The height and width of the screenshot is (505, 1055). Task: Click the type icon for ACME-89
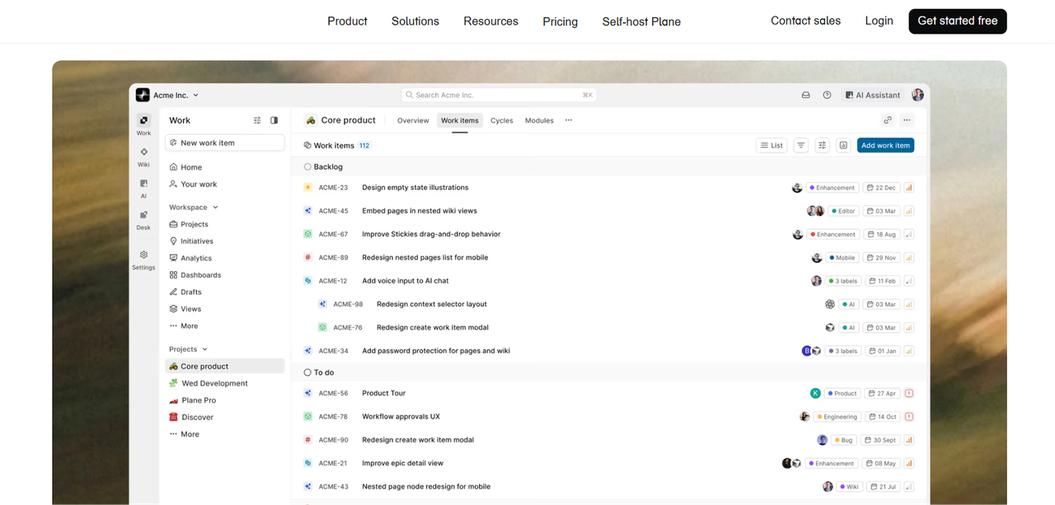tap(307, 258)
